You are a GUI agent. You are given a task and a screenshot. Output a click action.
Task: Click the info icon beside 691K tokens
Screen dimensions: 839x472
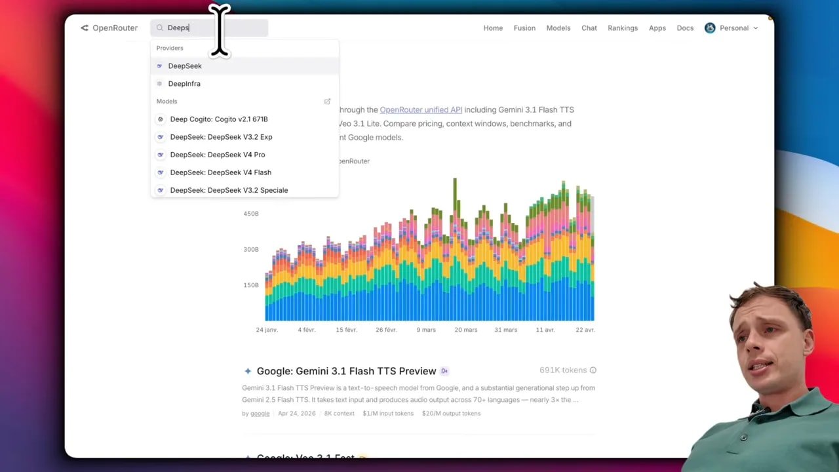coord(593,370)
